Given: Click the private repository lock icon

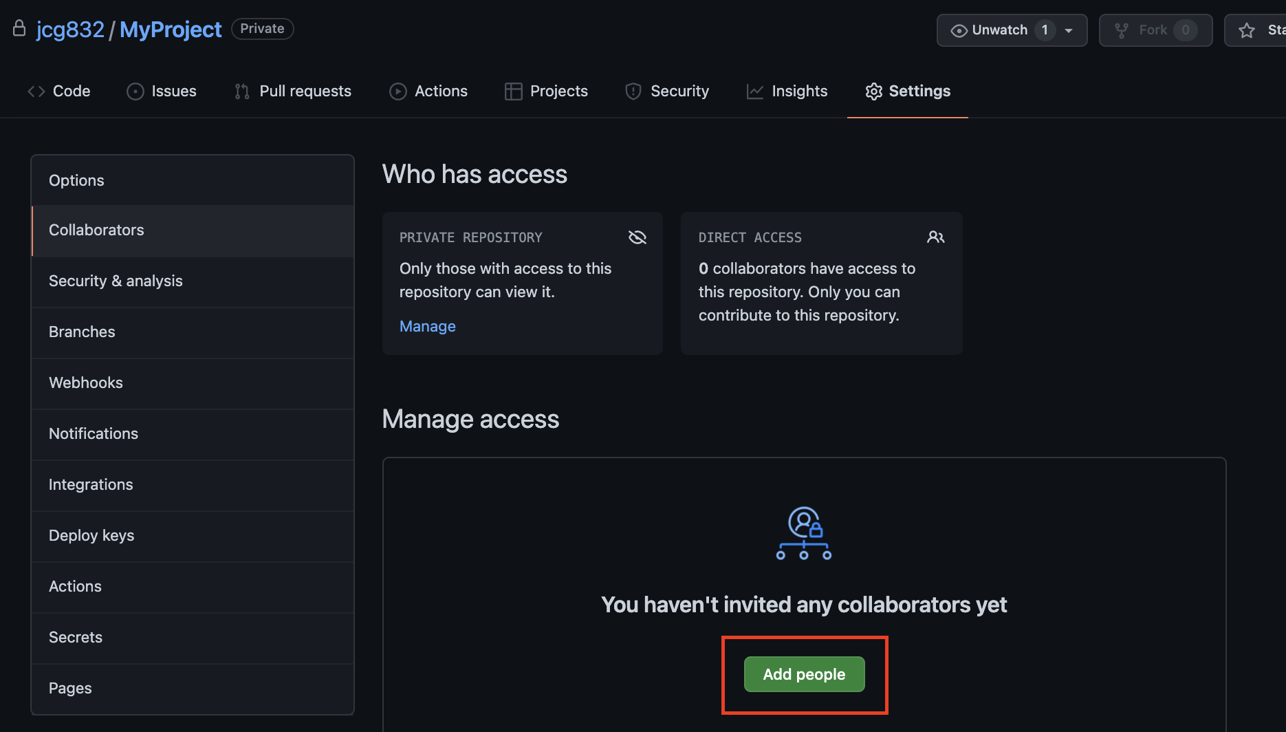Looking at the screenshot, I should [19, 28].
